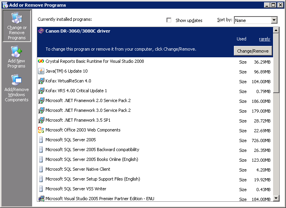Click the 186.00MB size value
286x208 pixels.
[261, 101]
